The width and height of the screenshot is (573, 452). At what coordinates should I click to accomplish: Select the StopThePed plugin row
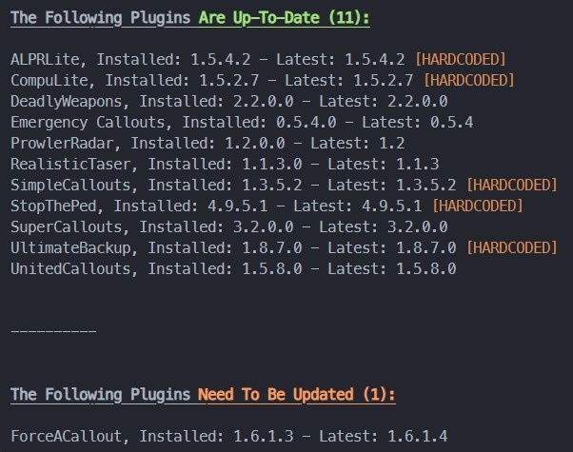click(x=267, y=206)
